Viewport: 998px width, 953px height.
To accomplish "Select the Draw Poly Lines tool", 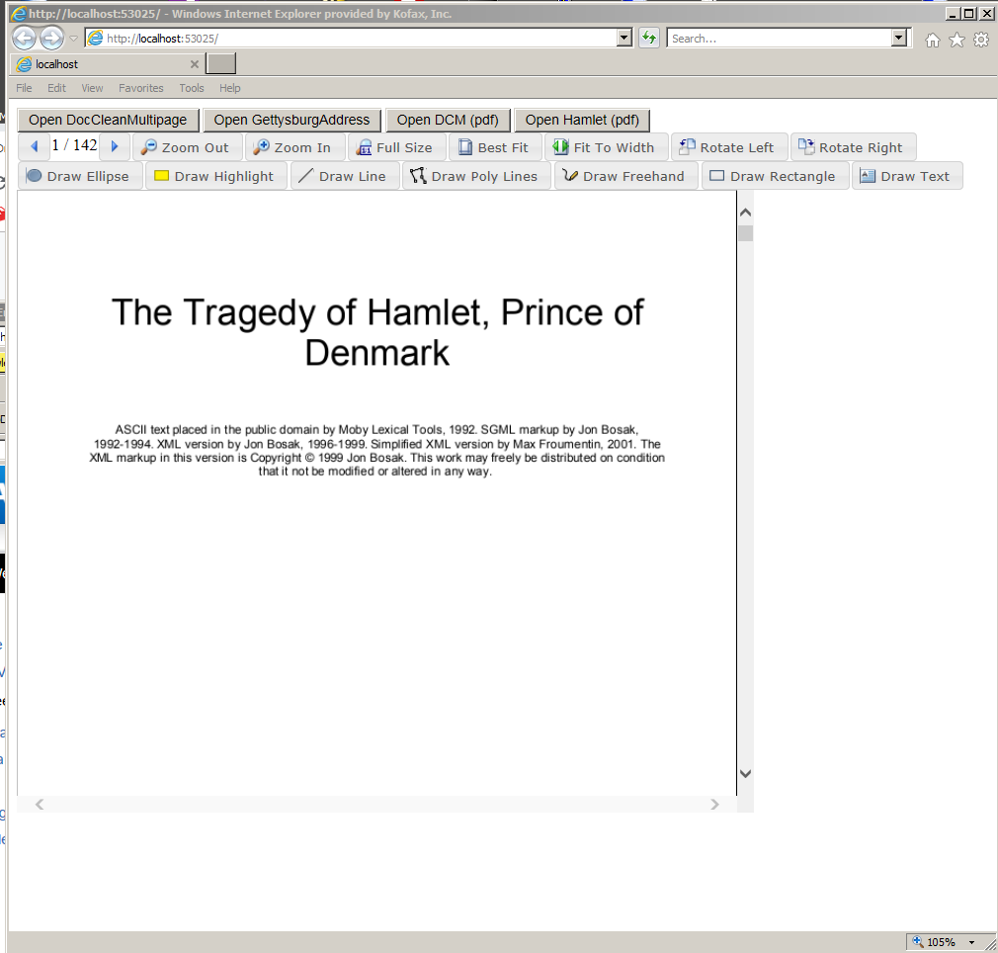I will pos(475,176).
